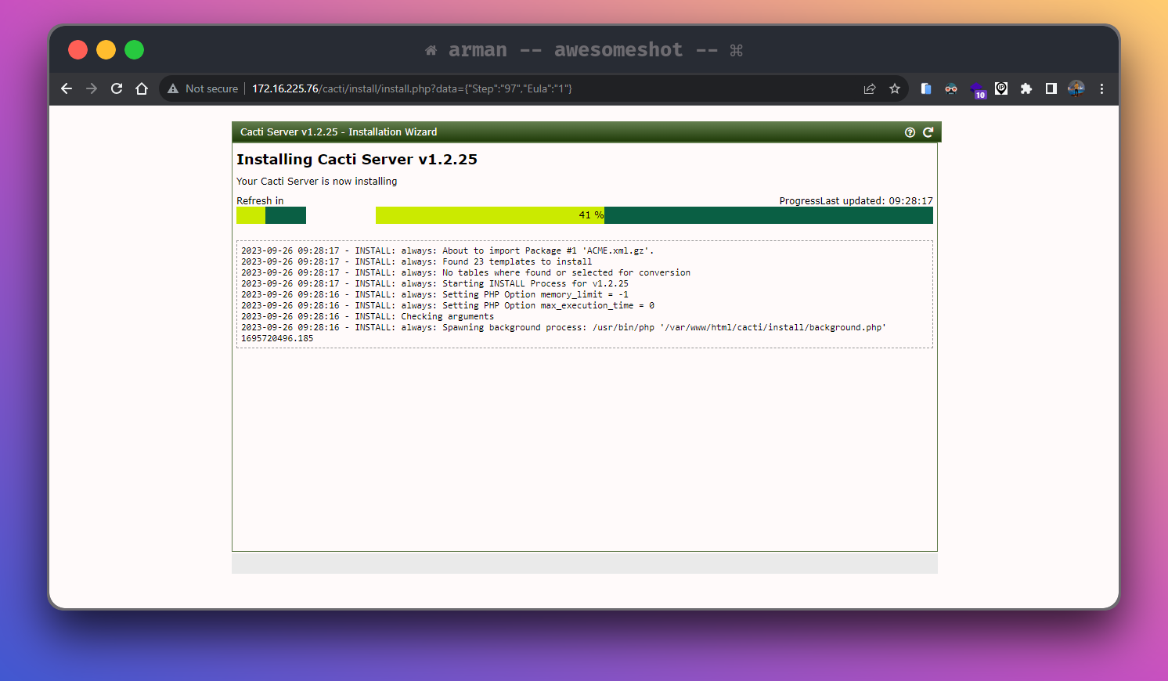
Task: Go back to the previous page
Action: pyautogui.click(x=67, y=88)
